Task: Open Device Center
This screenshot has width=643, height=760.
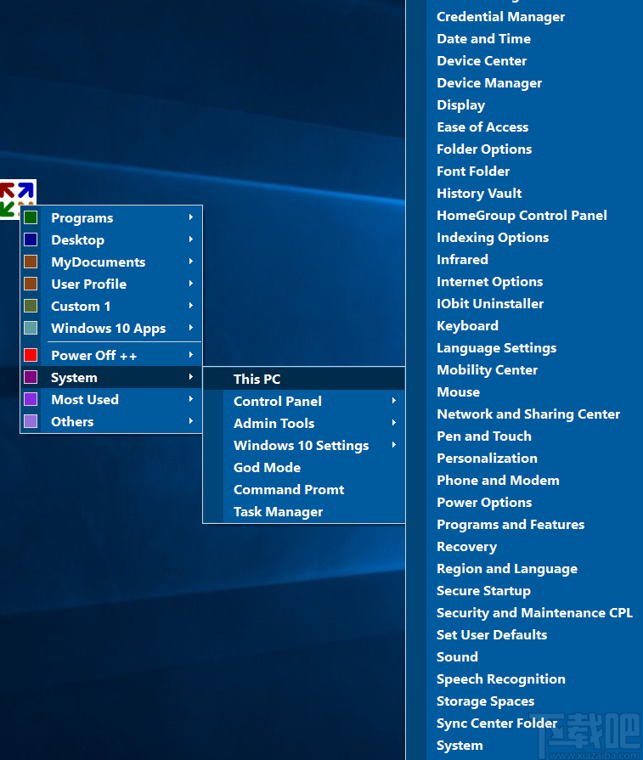Action: pos(482,60)
